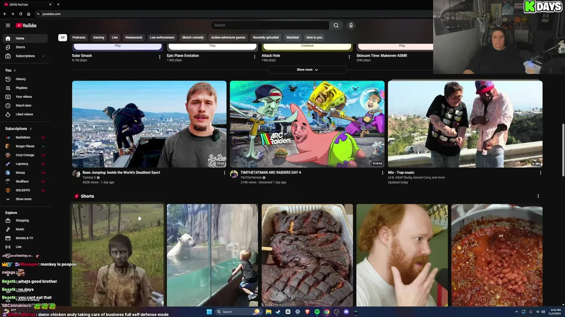Select the Action-adventure games filter chip
Viewport: 565px width, 317px height.
point(228,37)
